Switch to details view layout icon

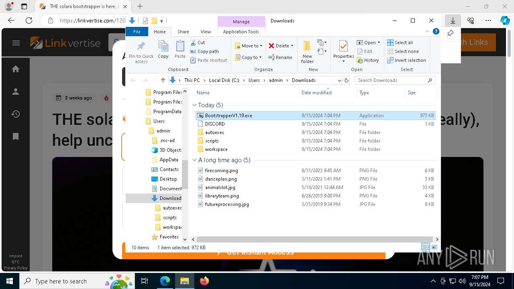pyautogui.click(x=426, y=248)
